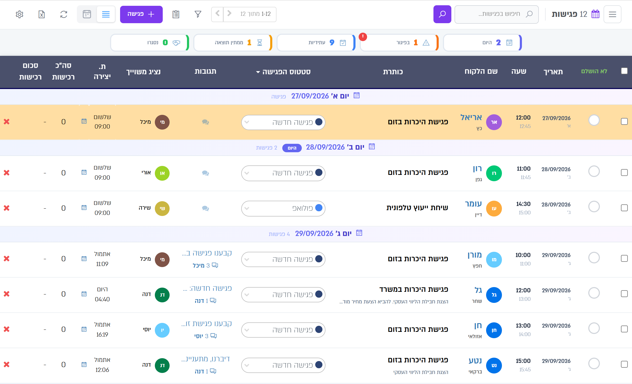Click the meetings search input field
The image size is (632, 384).
tap(496, 14)
